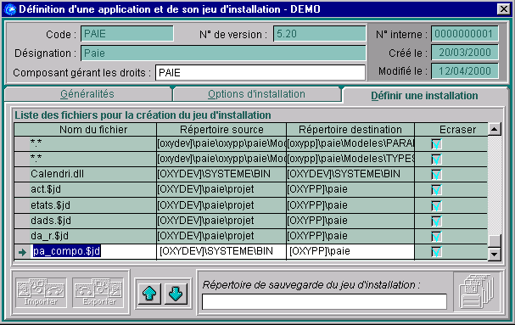
Task: Select the etats.$jd file name cell
Action: (x=93, y=205)
